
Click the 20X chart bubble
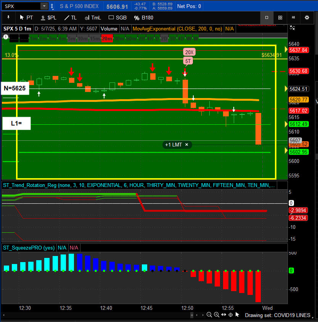[189, 52]
